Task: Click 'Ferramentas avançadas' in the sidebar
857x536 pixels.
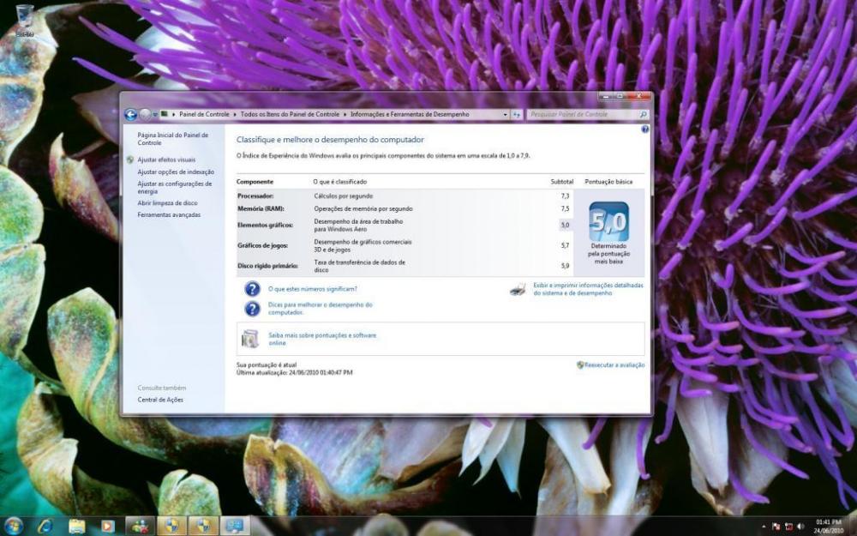Action: coord(169,214)
